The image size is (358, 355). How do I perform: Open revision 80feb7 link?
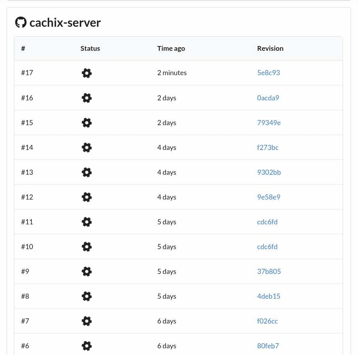click(x=268, y=346)
